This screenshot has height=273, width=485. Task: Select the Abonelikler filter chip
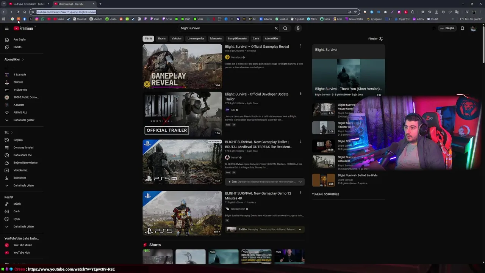pyautogui.click(x=272, y=38)
